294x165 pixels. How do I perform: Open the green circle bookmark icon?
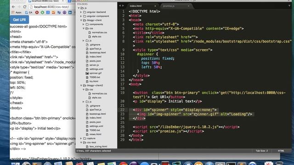(43, 12)
